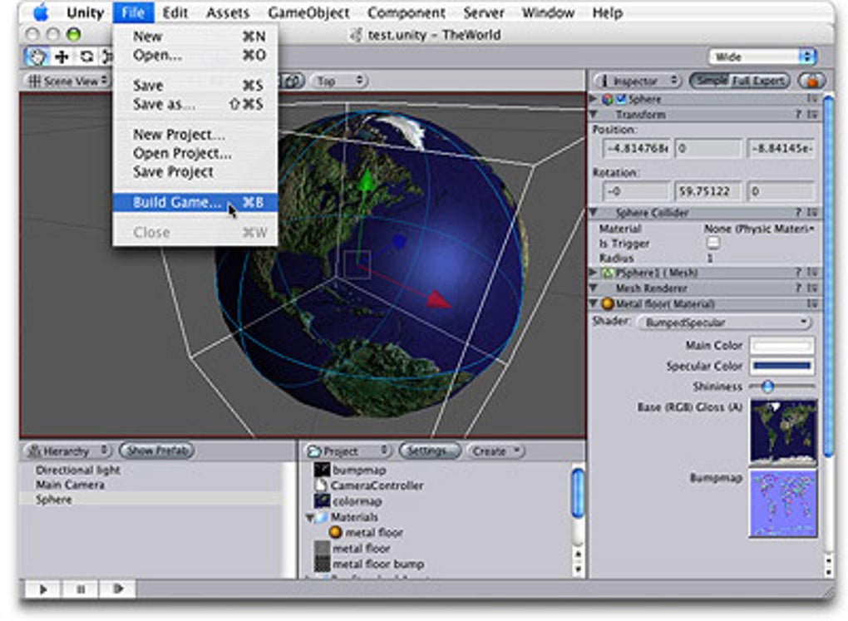Screen dimensions: 848x621
Task: Click the Shininess slider handle
Action: pos(767,386)
